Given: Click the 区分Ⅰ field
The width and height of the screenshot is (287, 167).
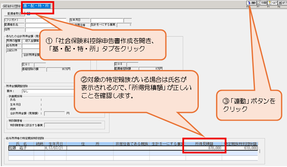Looking at the screenshot, I should (40, 65).
